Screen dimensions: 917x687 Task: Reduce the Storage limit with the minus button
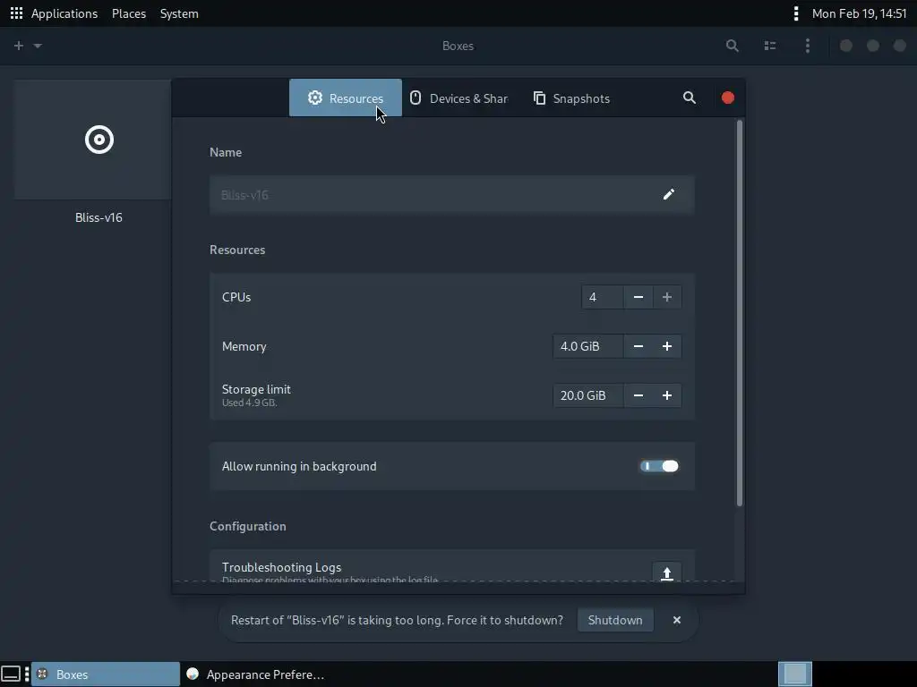(638, 395)
